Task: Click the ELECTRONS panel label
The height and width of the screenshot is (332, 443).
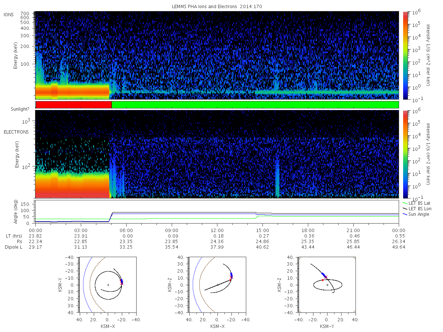Action: 16,132
